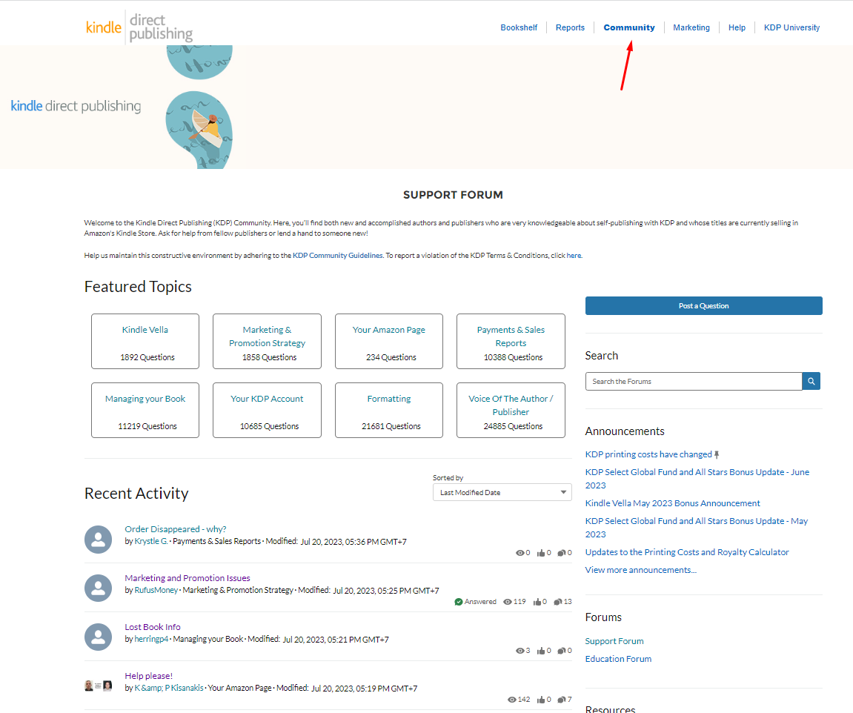Click avatar next to Help please! post

point(99,686)
